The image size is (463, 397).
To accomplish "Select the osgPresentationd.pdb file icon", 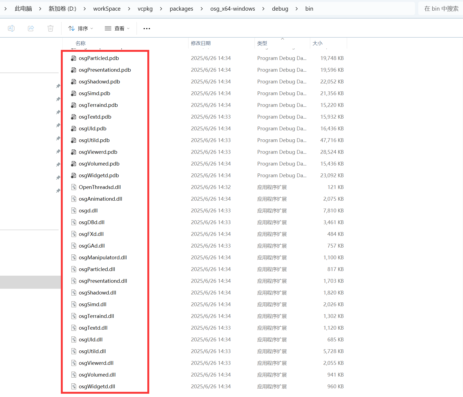I will coord(74,70).
